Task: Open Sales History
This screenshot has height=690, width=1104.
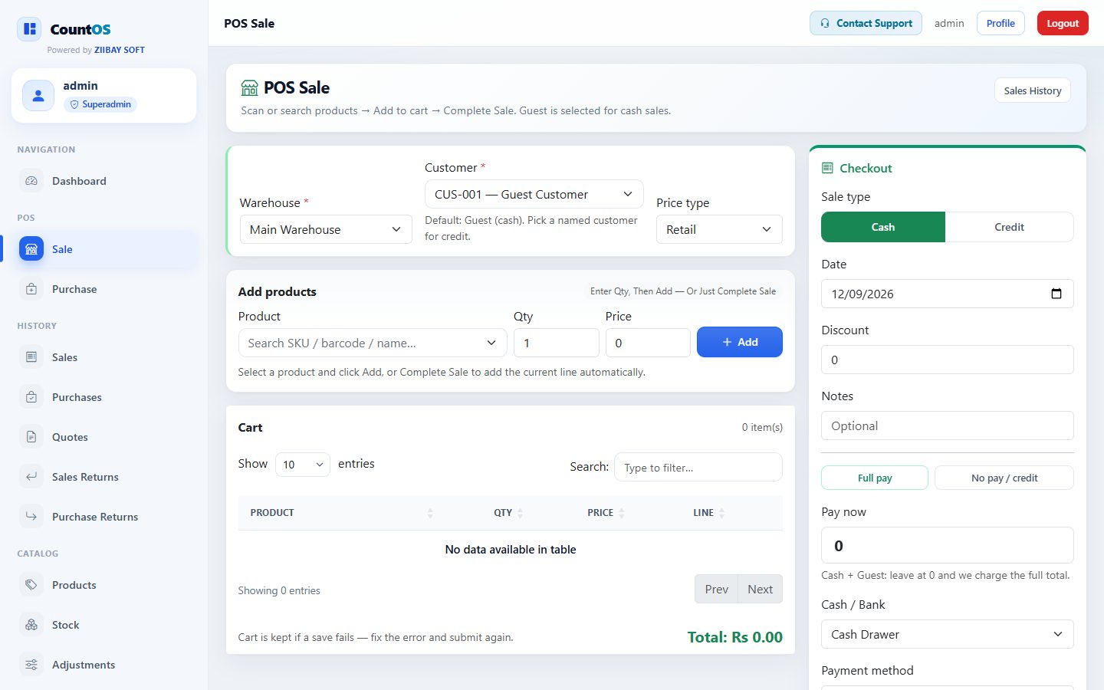Action: 1033,90
